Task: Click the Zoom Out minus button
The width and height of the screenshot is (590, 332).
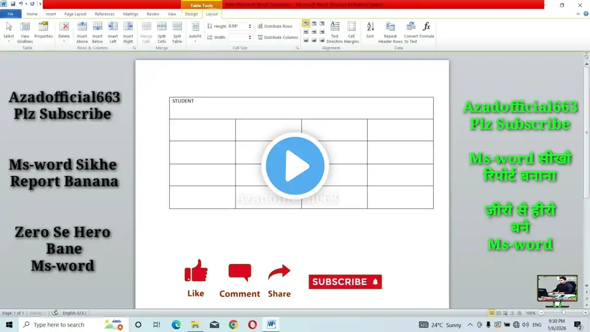Action: 541,313
